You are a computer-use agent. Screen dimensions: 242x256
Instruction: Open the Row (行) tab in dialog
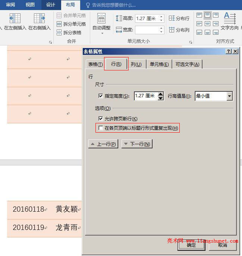[x=116, y=64]
